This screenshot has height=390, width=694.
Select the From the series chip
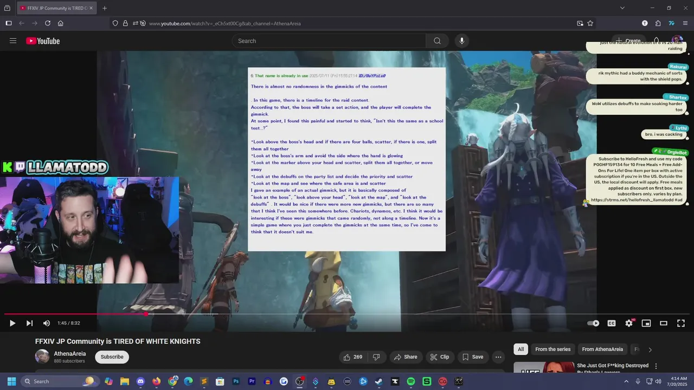click(552, 349)
